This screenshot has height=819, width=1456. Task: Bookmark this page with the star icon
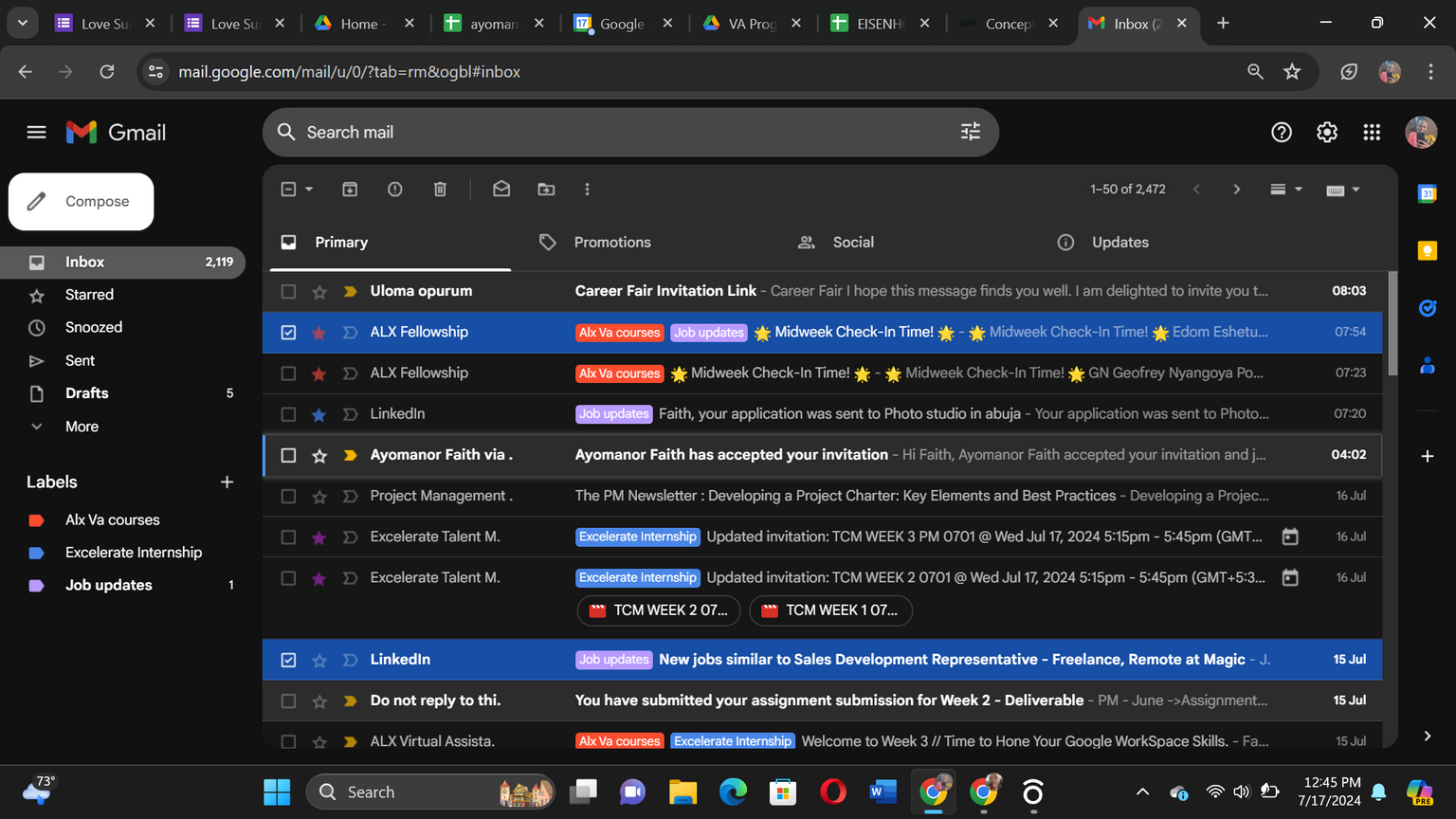tap(1292, 72)
